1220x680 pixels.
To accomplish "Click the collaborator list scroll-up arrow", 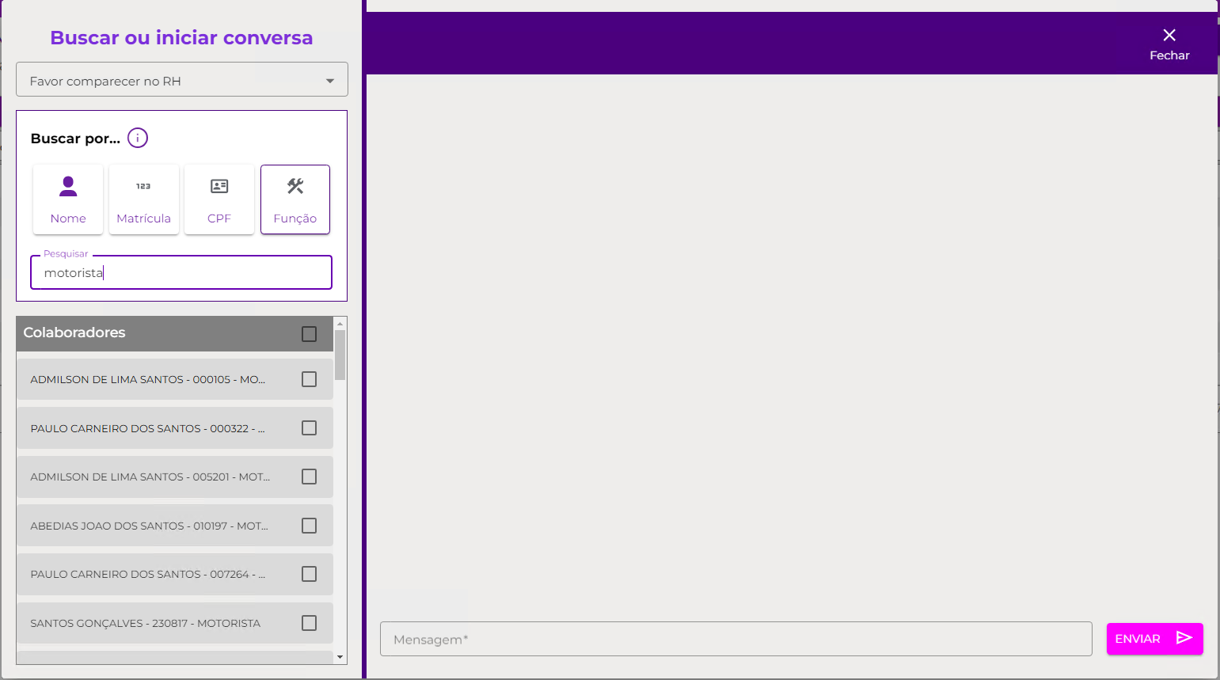I will pyautogui.click(x=340, y=323).
